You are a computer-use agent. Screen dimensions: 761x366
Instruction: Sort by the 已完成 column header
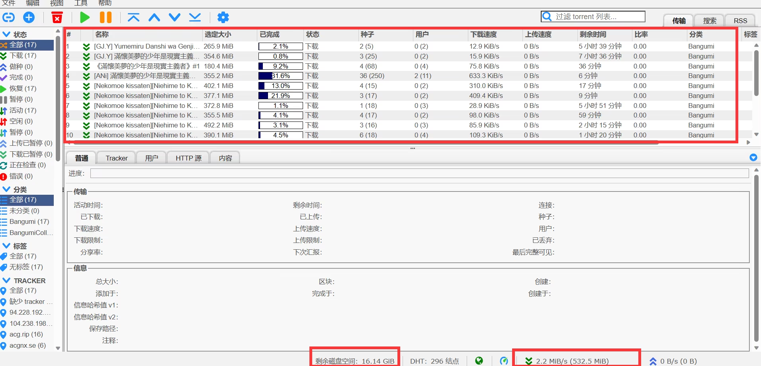(x=270, y=35)
